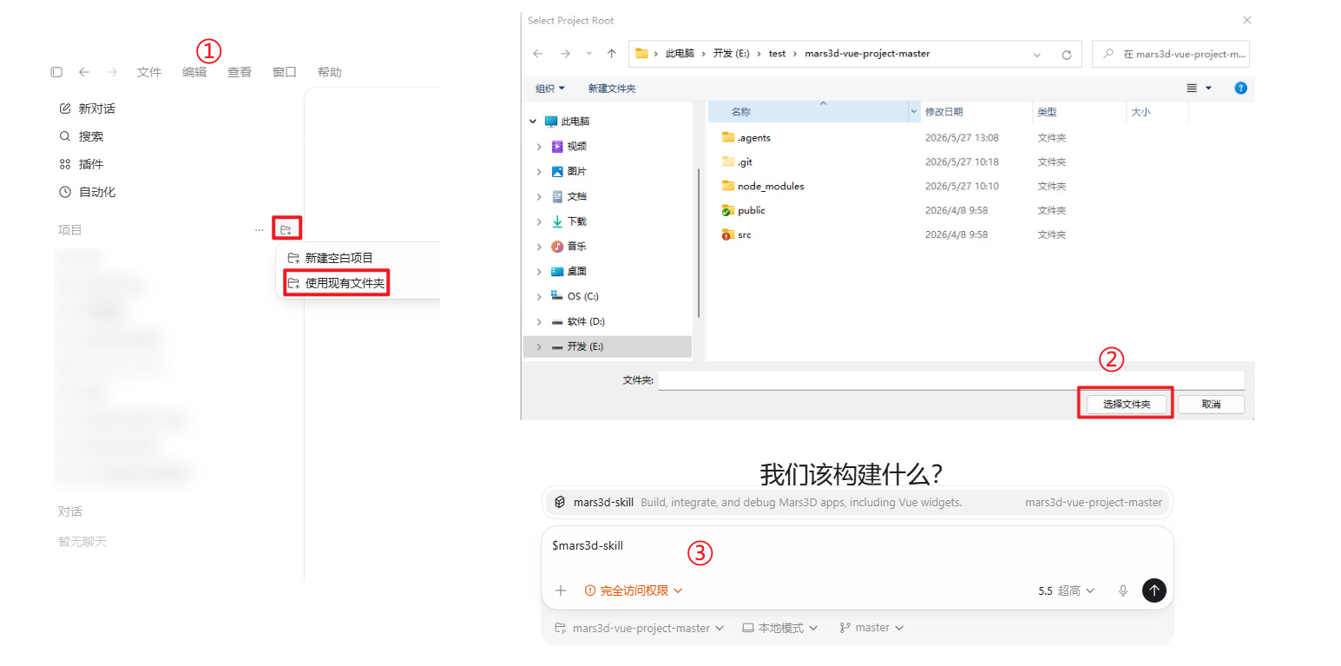Open the 5.5 超高 model dropdown
The height and width of the screenshot is (666, 1341).
click(1067, 590)
